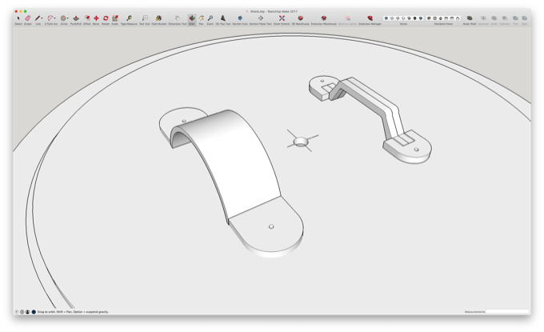The image size is (544, 332).
Task: Switch to the Pan tool
Action: 201,18
